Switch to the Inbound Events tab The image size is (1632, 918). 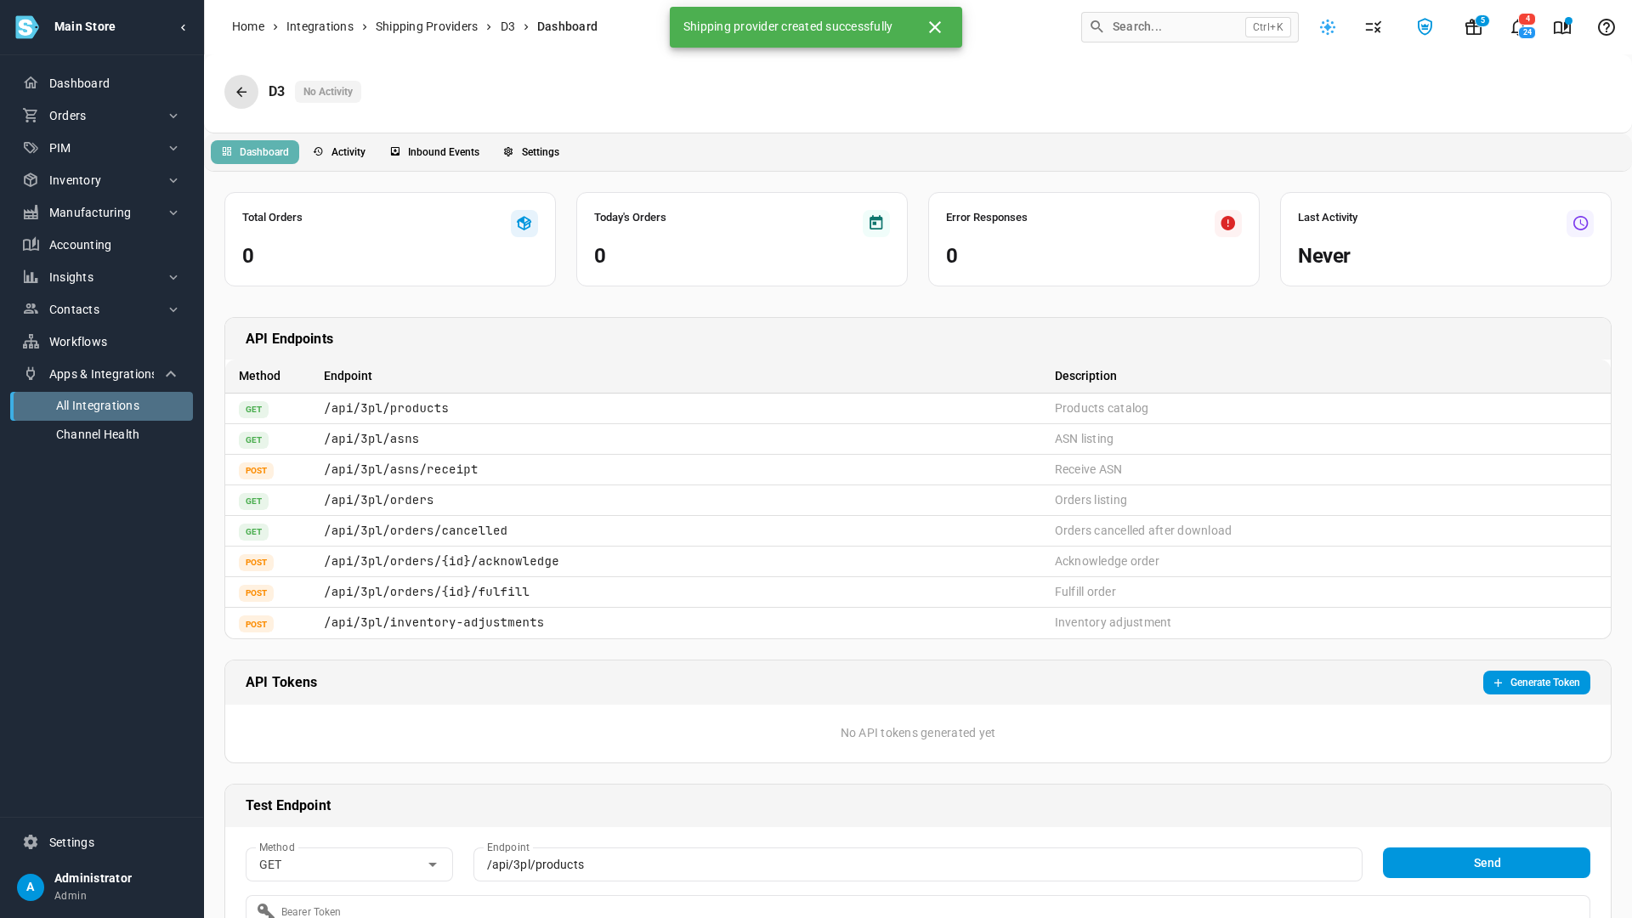point(434,152)
